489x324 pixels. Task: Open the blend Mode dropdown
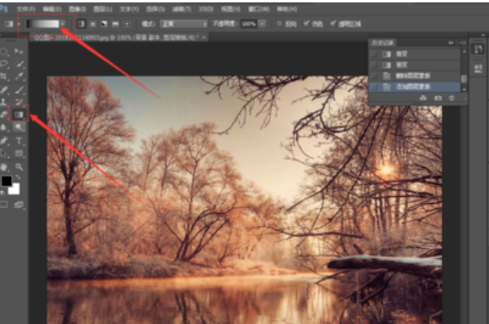tap(184, 24)
